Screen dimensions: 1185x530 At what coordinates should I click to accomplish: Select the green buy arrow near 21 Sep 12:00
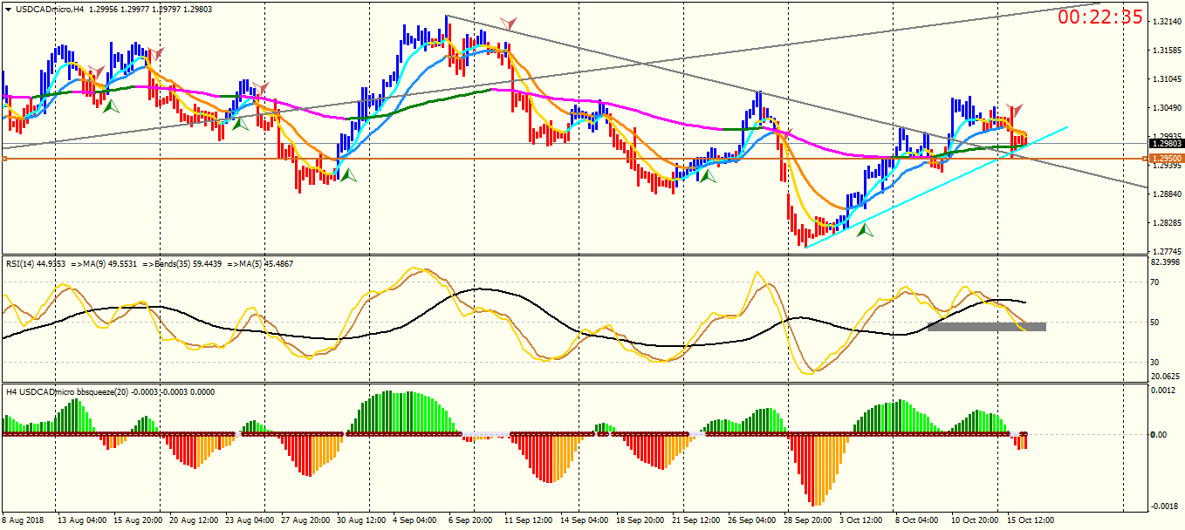(708, 175)
